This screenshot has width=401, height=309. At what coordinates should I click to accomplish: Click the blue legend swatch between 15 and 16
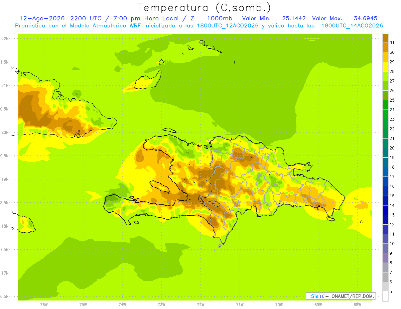(385, 191)
